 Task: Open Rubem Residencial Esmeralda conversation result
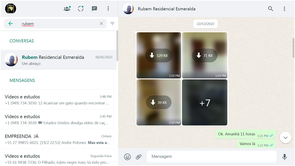click(x=59, y=60)
